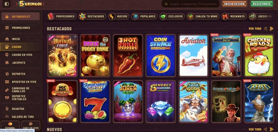278x132 pixels.
Task: Show previous Destacados games arrow
Action: pyautogui.click(x=266, y=29)
